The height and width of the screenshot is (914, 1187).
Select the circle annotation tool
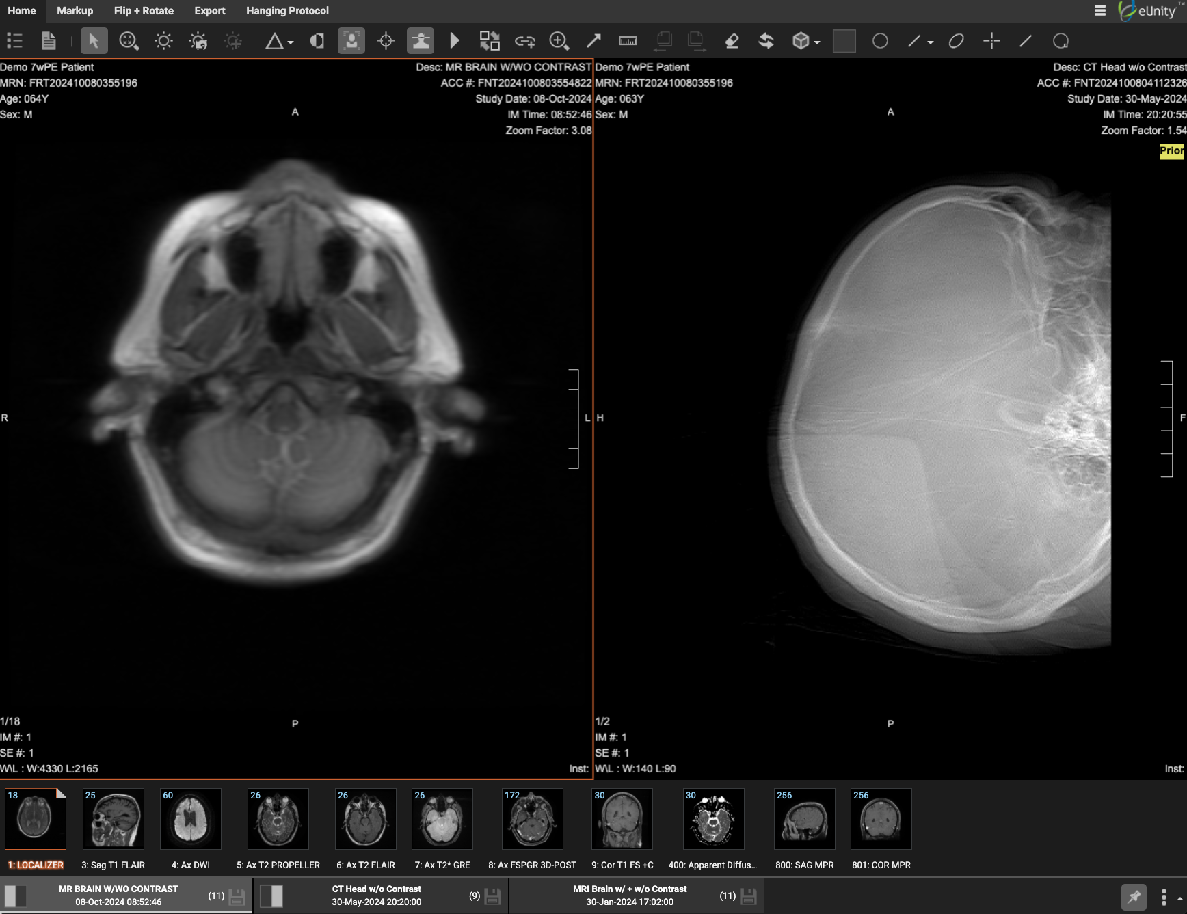pyautogui.click(x=880, y=41)
